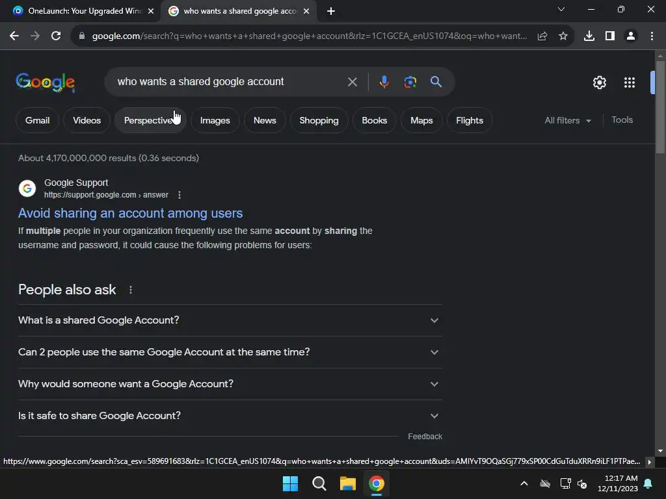Clear the search box text
This screenshot has height=499, width=666.
pos(352,82)
